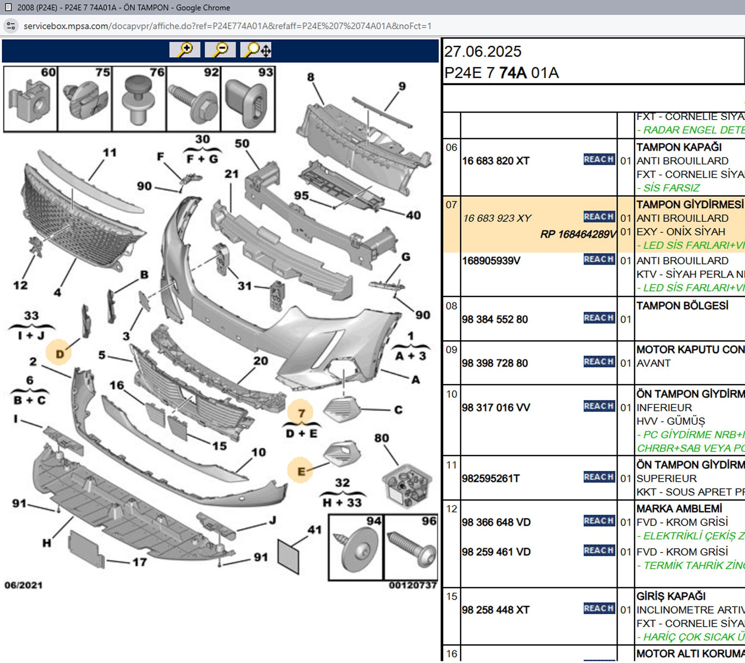Click the REACH badge for part 98 259 461 VD
Screen dimensions: 745x663
point(599,551)
